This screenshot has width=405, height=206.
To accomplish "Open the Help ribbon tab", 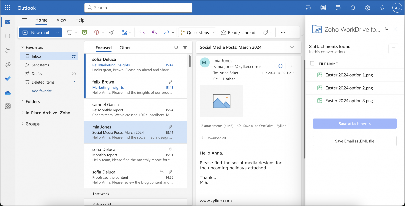I will [x=80, y=20].
